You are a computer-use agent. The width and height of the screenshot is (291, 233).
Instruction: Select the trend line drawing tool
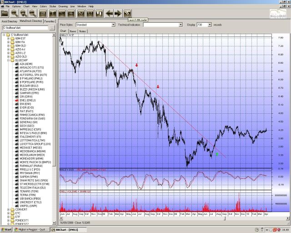pos(62,13)
